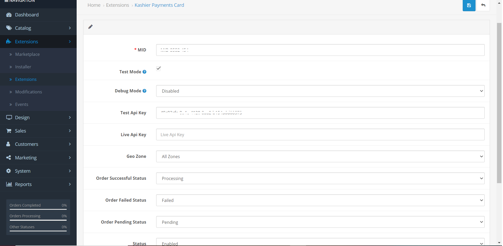Expand the Catalog menu chevron
The width and height of the screenshot is (503, 246).
(70, 28)
